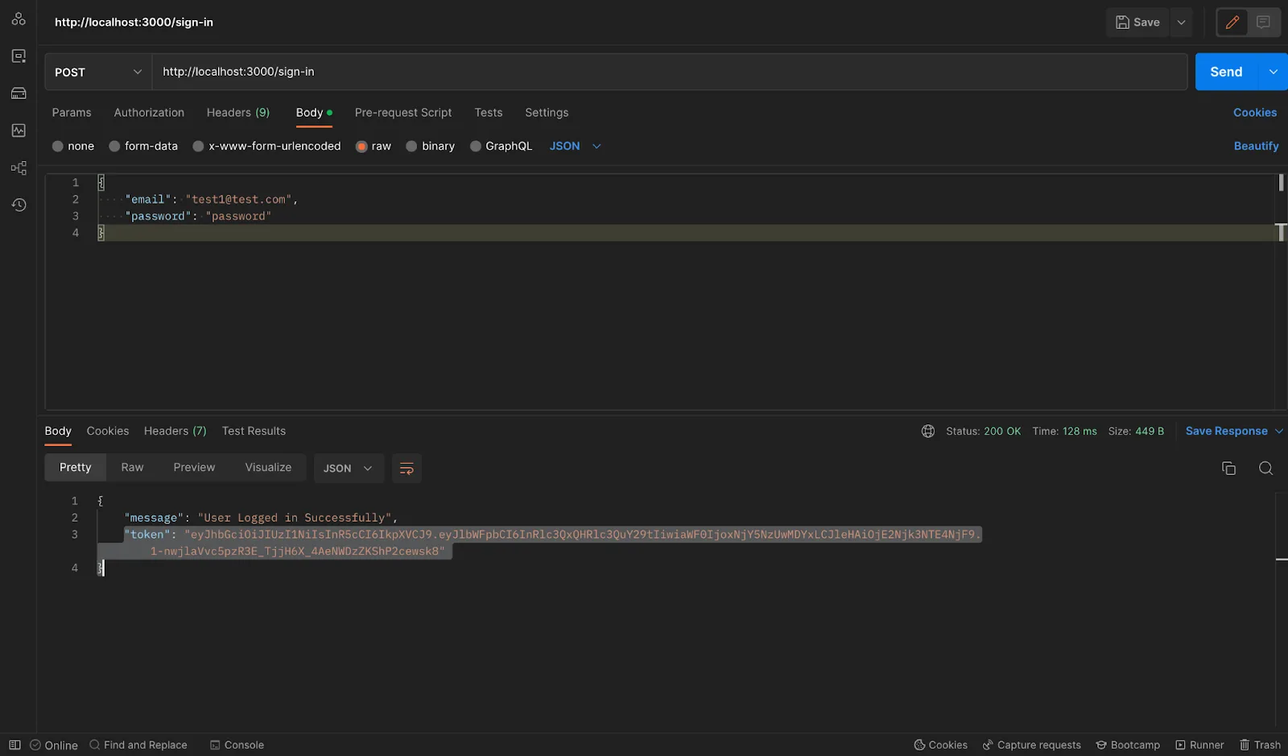Open the comments mode icon
Image resolution: width=1288 pixels, height=756 pixels.
(1263, 23)
